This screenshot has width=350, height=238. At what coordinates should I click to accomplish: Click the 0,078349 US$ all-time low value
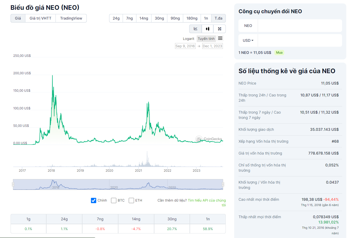click(x=326, y=217)
